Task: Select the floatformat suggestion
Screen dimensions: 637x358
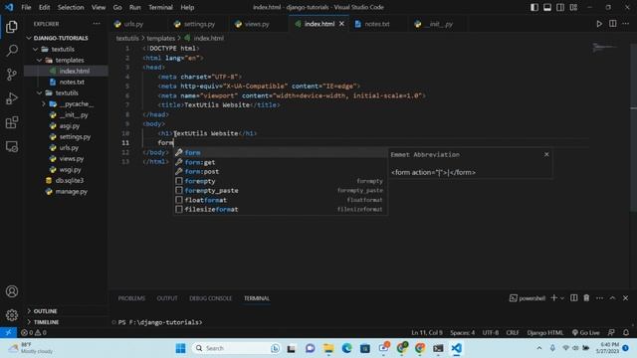Action: coord(281,200)
